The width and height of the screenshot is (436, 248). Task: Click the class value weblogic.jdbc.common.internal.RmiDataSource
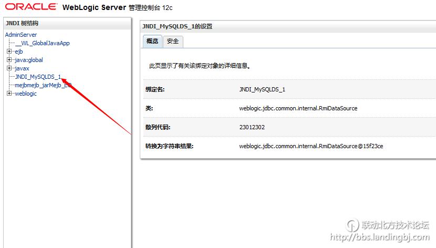pyautogui.click(x=298, y=108)
